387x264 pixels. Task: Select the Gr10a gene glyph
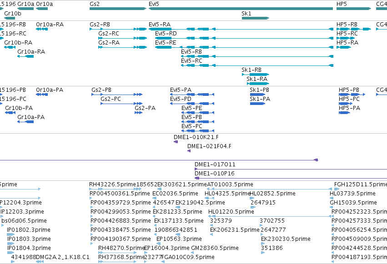pyautogui.click(x=25, y=9)
